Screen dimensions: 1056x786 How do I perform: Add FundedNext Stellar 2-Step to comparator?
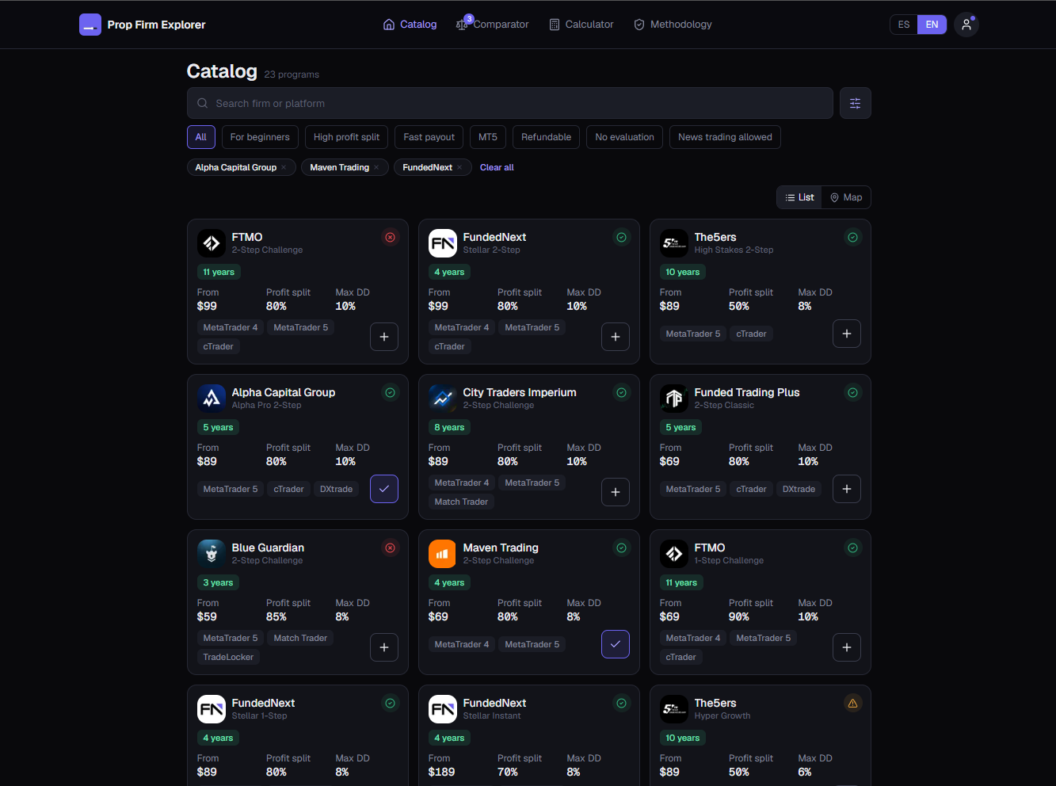click(616, 337)
